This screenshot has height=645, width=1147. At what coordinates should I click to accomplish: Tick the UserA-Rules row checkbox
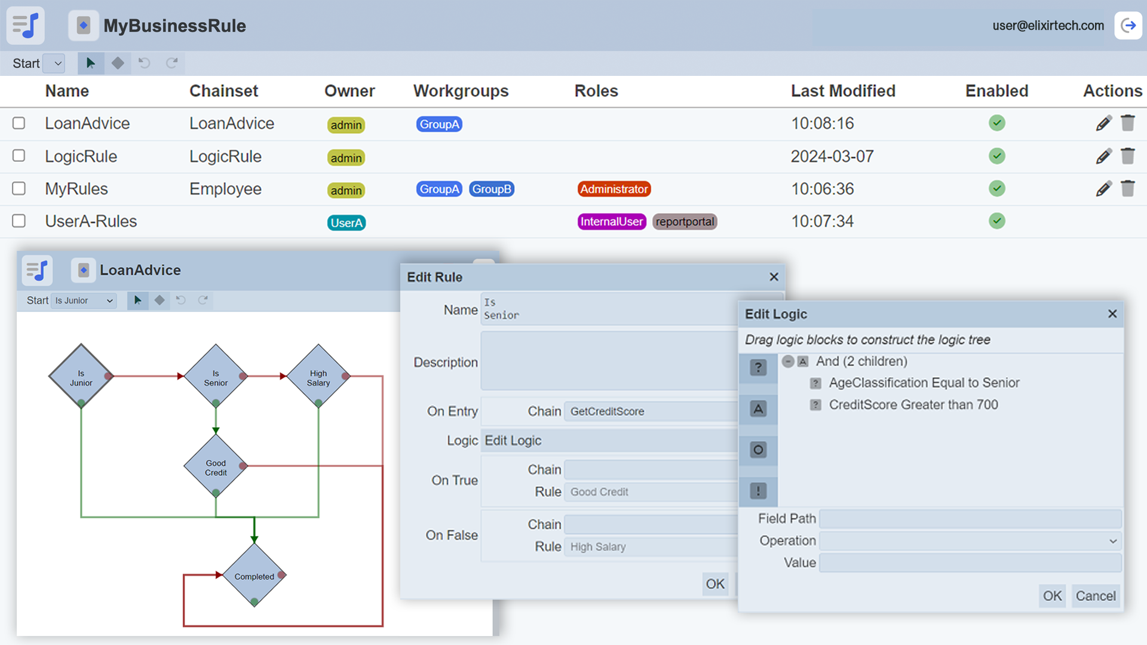19,221
